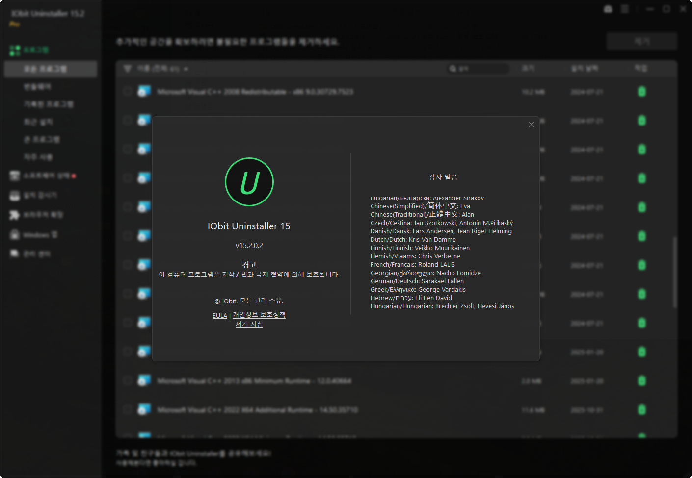Click the Dutch Kris Van Damme line
Viewport: 692px width, 478px height.
coord(413,239)
